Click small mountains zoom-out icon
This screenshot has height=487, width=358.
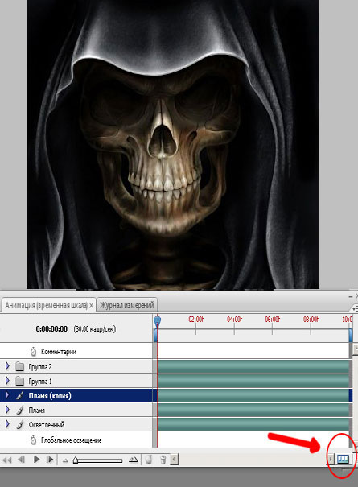65,461
